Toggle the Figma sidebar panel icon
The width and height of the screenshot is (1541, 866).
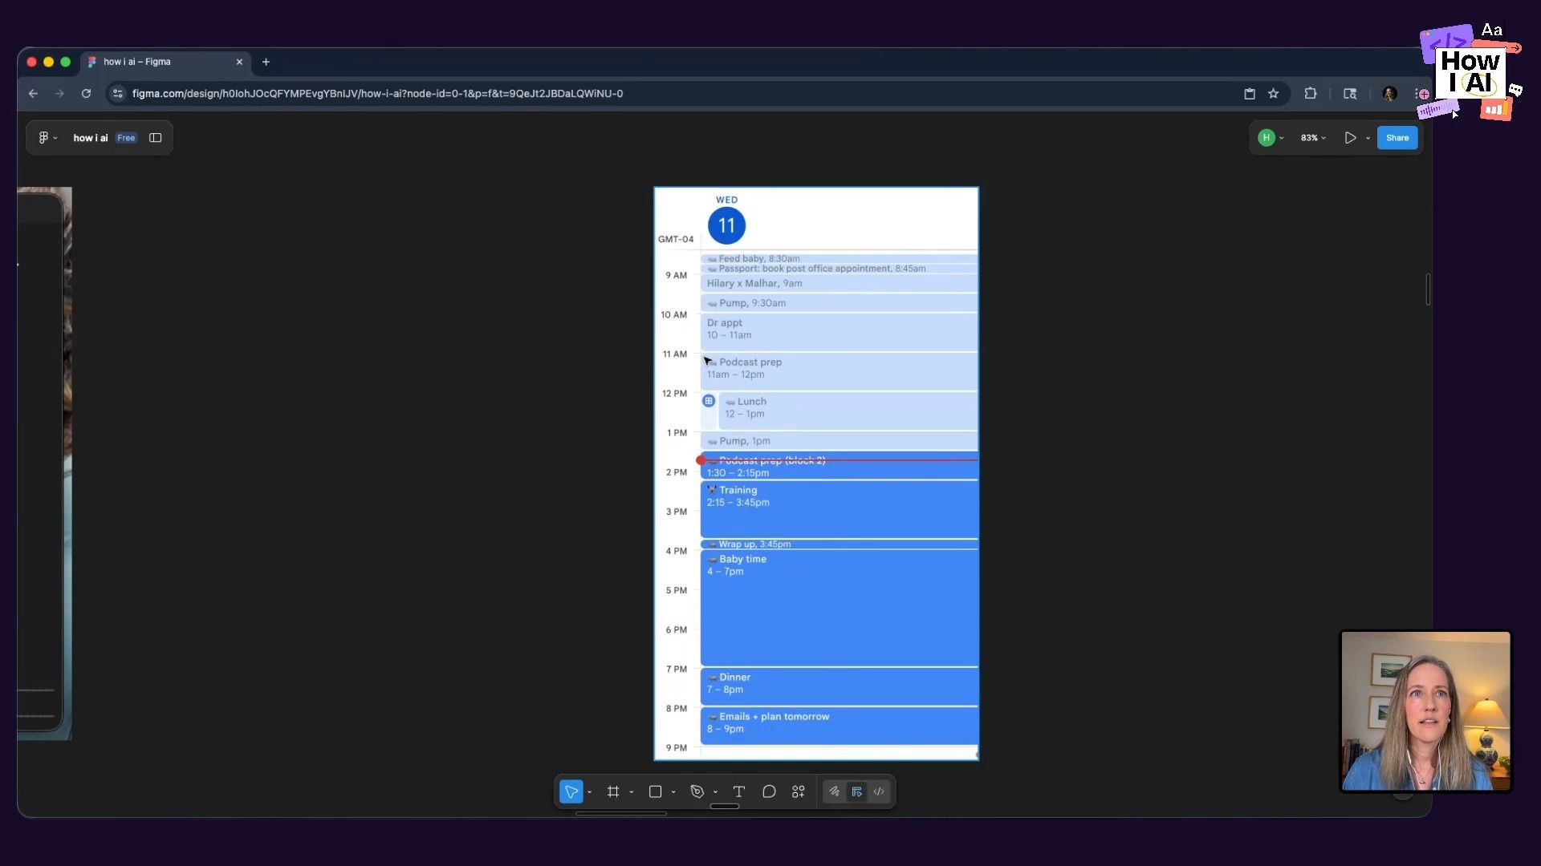click(x=156, y=138)
